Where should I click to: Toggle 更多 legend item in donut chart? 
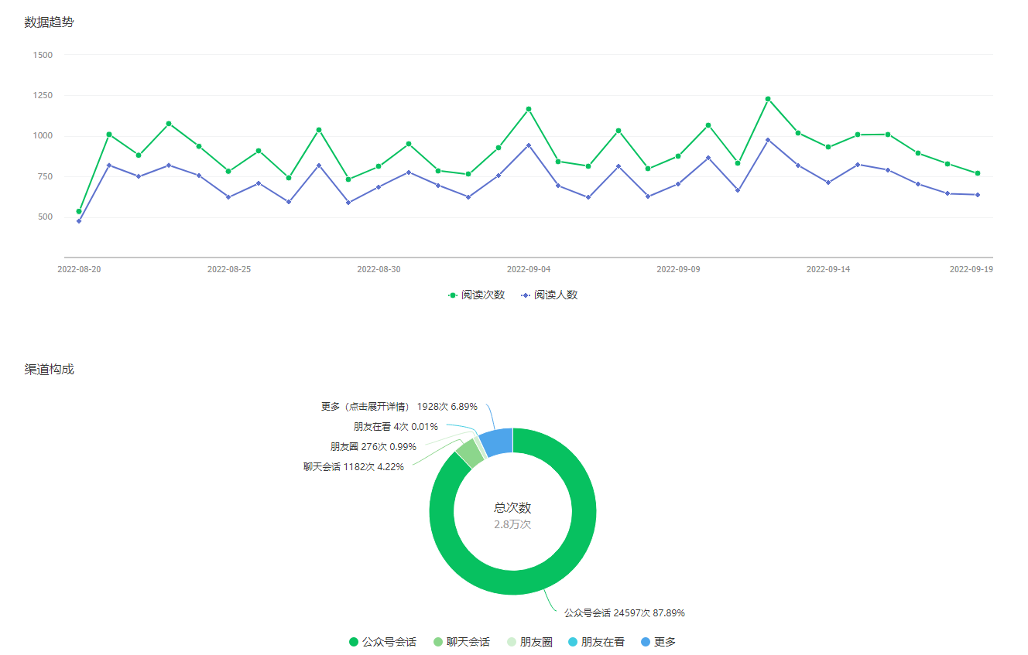pos(658,642)
